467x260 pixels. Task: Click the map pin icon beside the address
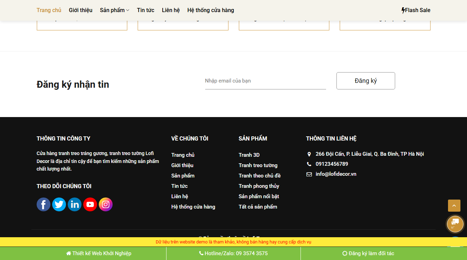(309, 154)
